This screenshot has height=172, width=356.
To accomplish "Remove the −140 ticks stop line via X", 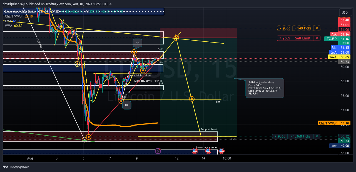I will (x=317, y=28).
